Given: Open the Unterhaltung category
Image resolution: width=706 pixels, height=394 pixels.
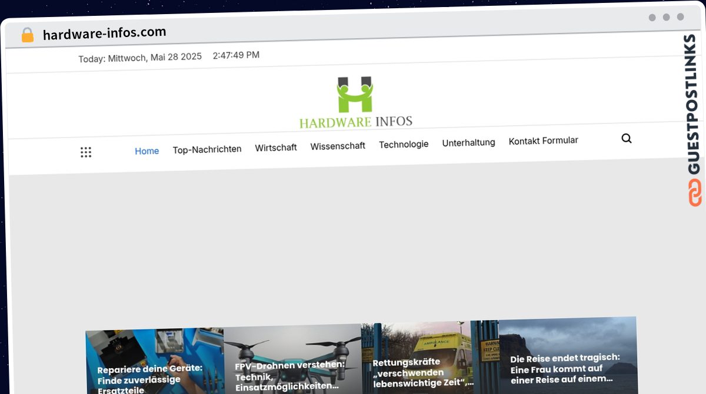Looking at the screenshot, I should [x=468, y=142].
